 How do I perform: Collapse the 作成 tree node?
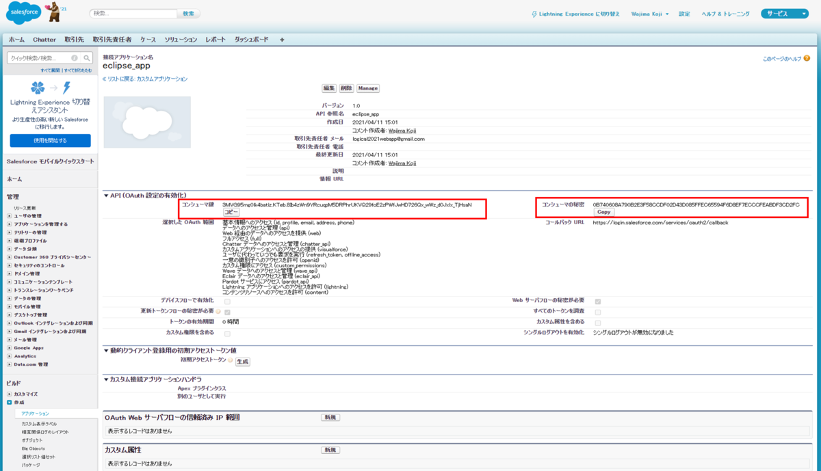pos(10,403)
